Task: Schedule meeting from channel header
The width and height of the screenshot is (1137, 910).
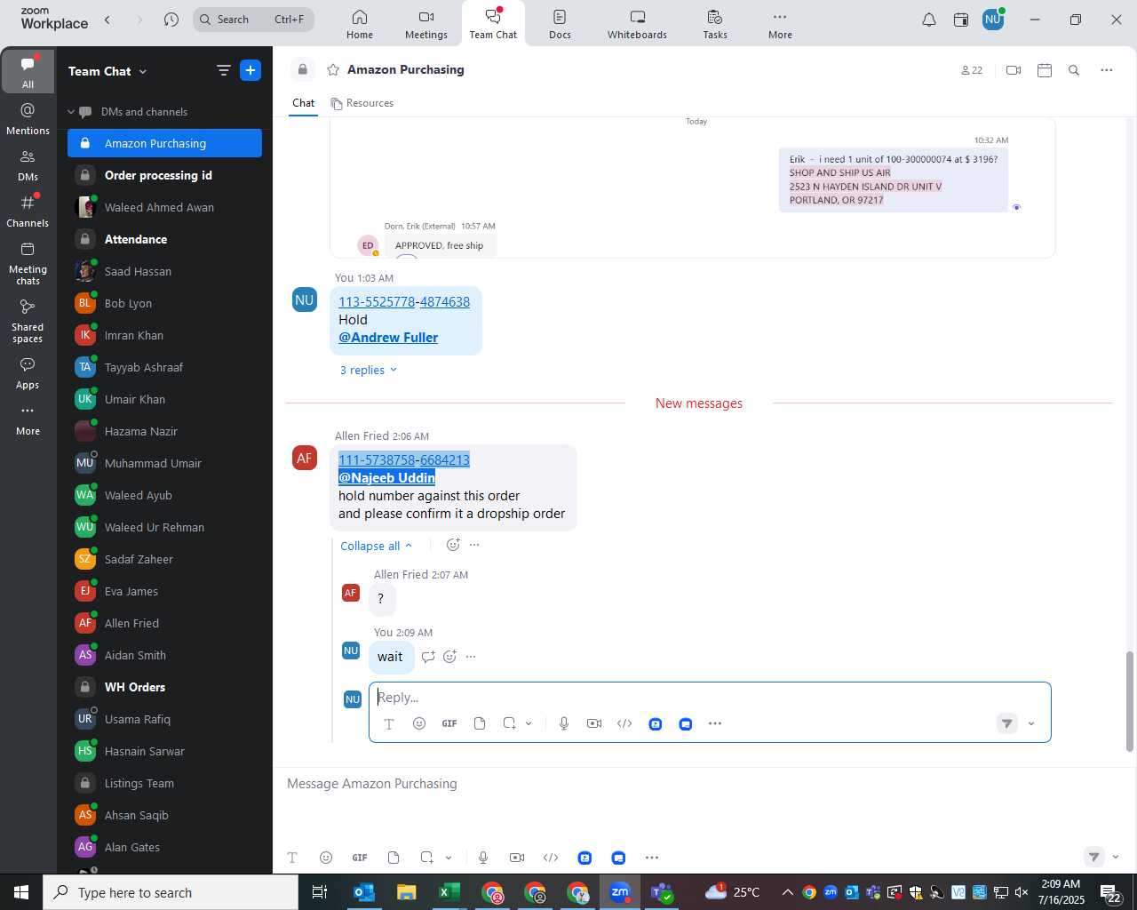Action: tap(1045, 70)
